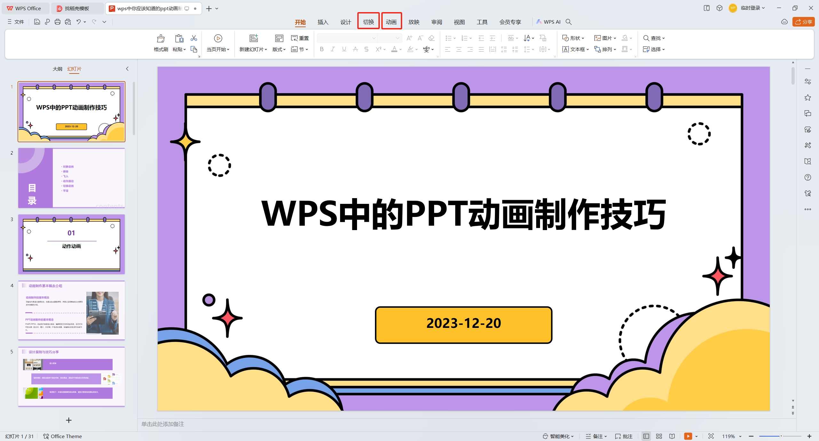Toggle Bold formatting
Image resolution: width=819 pixels, height=441 pixels.
322,49
